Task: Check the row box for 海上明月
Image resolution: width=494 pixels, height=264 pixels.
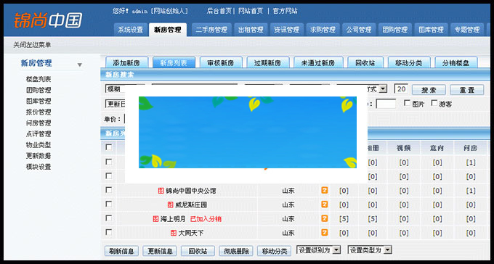Action: (109, 218)
